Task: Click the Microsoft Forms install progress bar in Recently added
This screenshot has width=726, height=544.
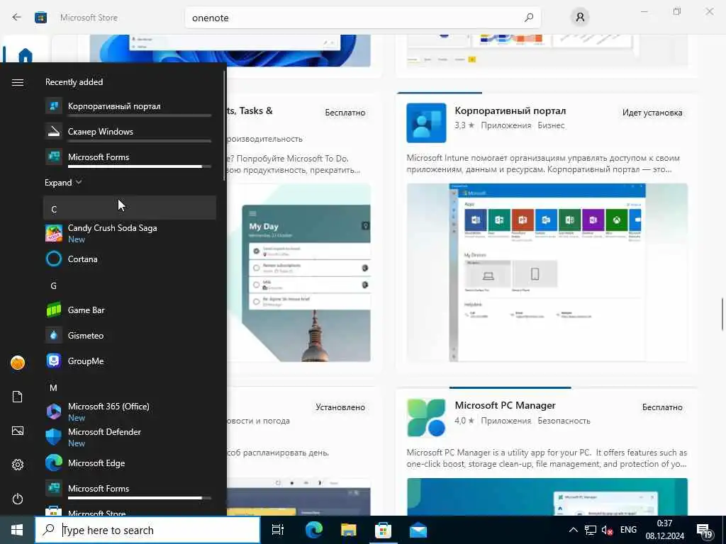Action: coord(140,166)
